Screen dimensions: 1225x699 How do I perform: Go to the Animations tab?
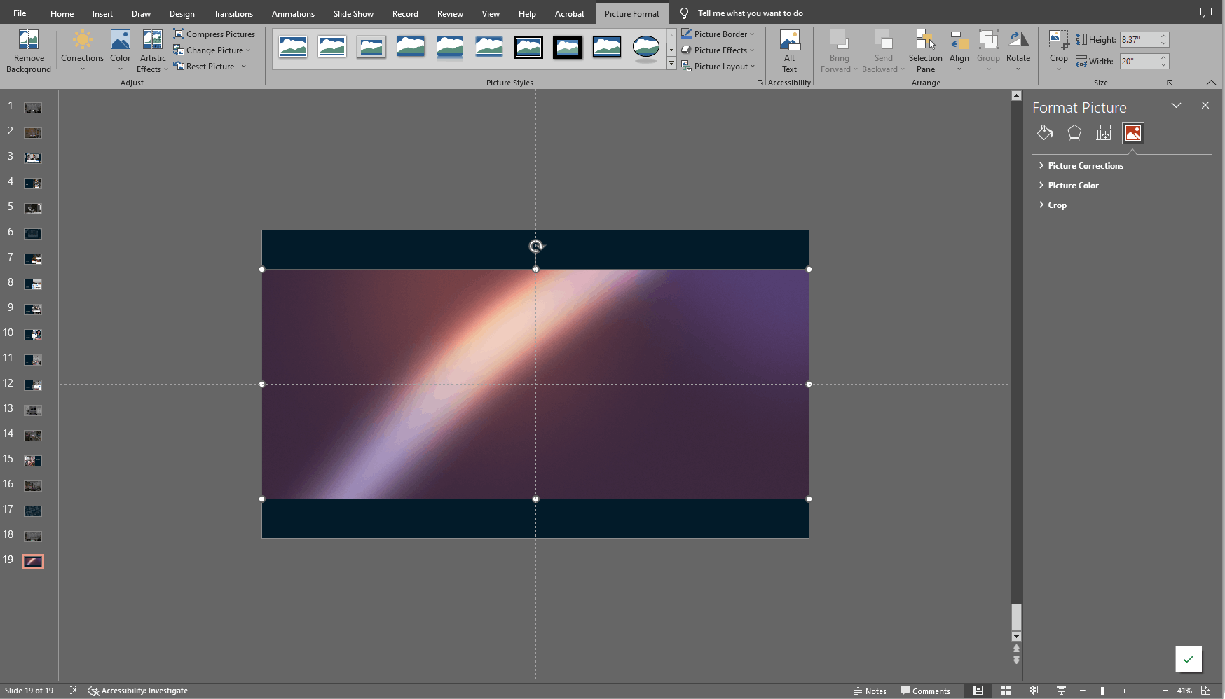pyautogui.click(x=293, y=13)
